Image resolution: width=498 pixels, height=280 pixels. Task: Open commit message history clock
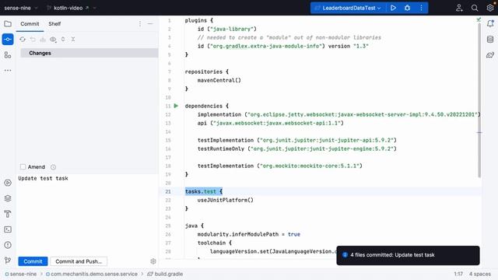[54, 167]
